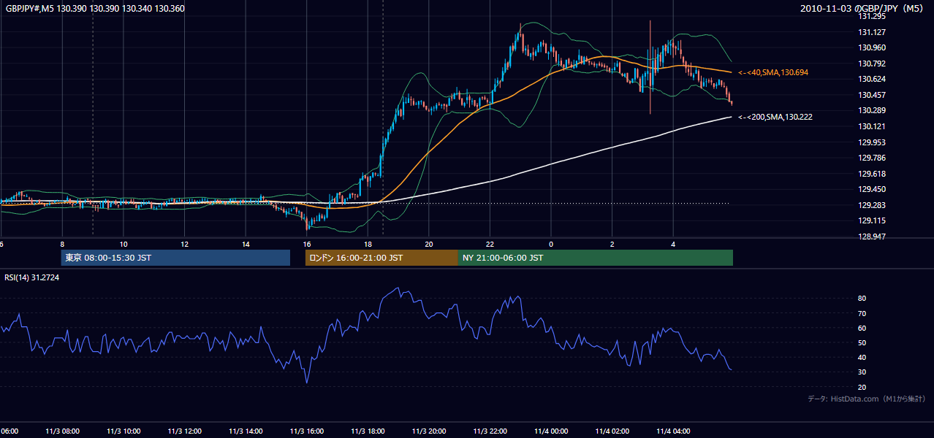
Task: Click the RSI axis level 80
Action: [862, 299]
